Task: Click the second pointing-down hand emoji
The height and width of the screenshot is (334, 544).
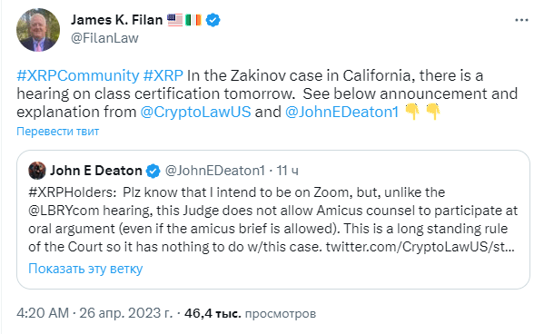Action: pos(433,112)
